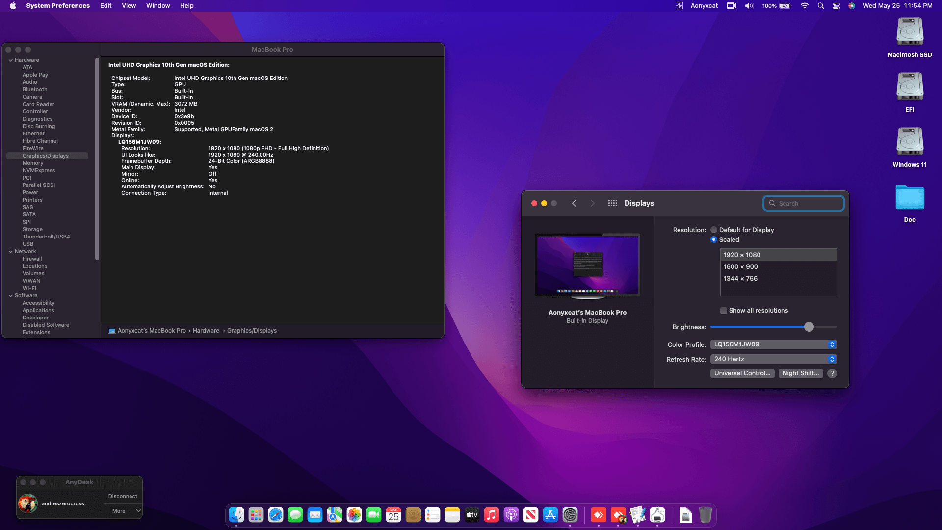Choose 1600 × 900 resolution
Viewport: 942px width, 530px height.
[x=778, y=266]
